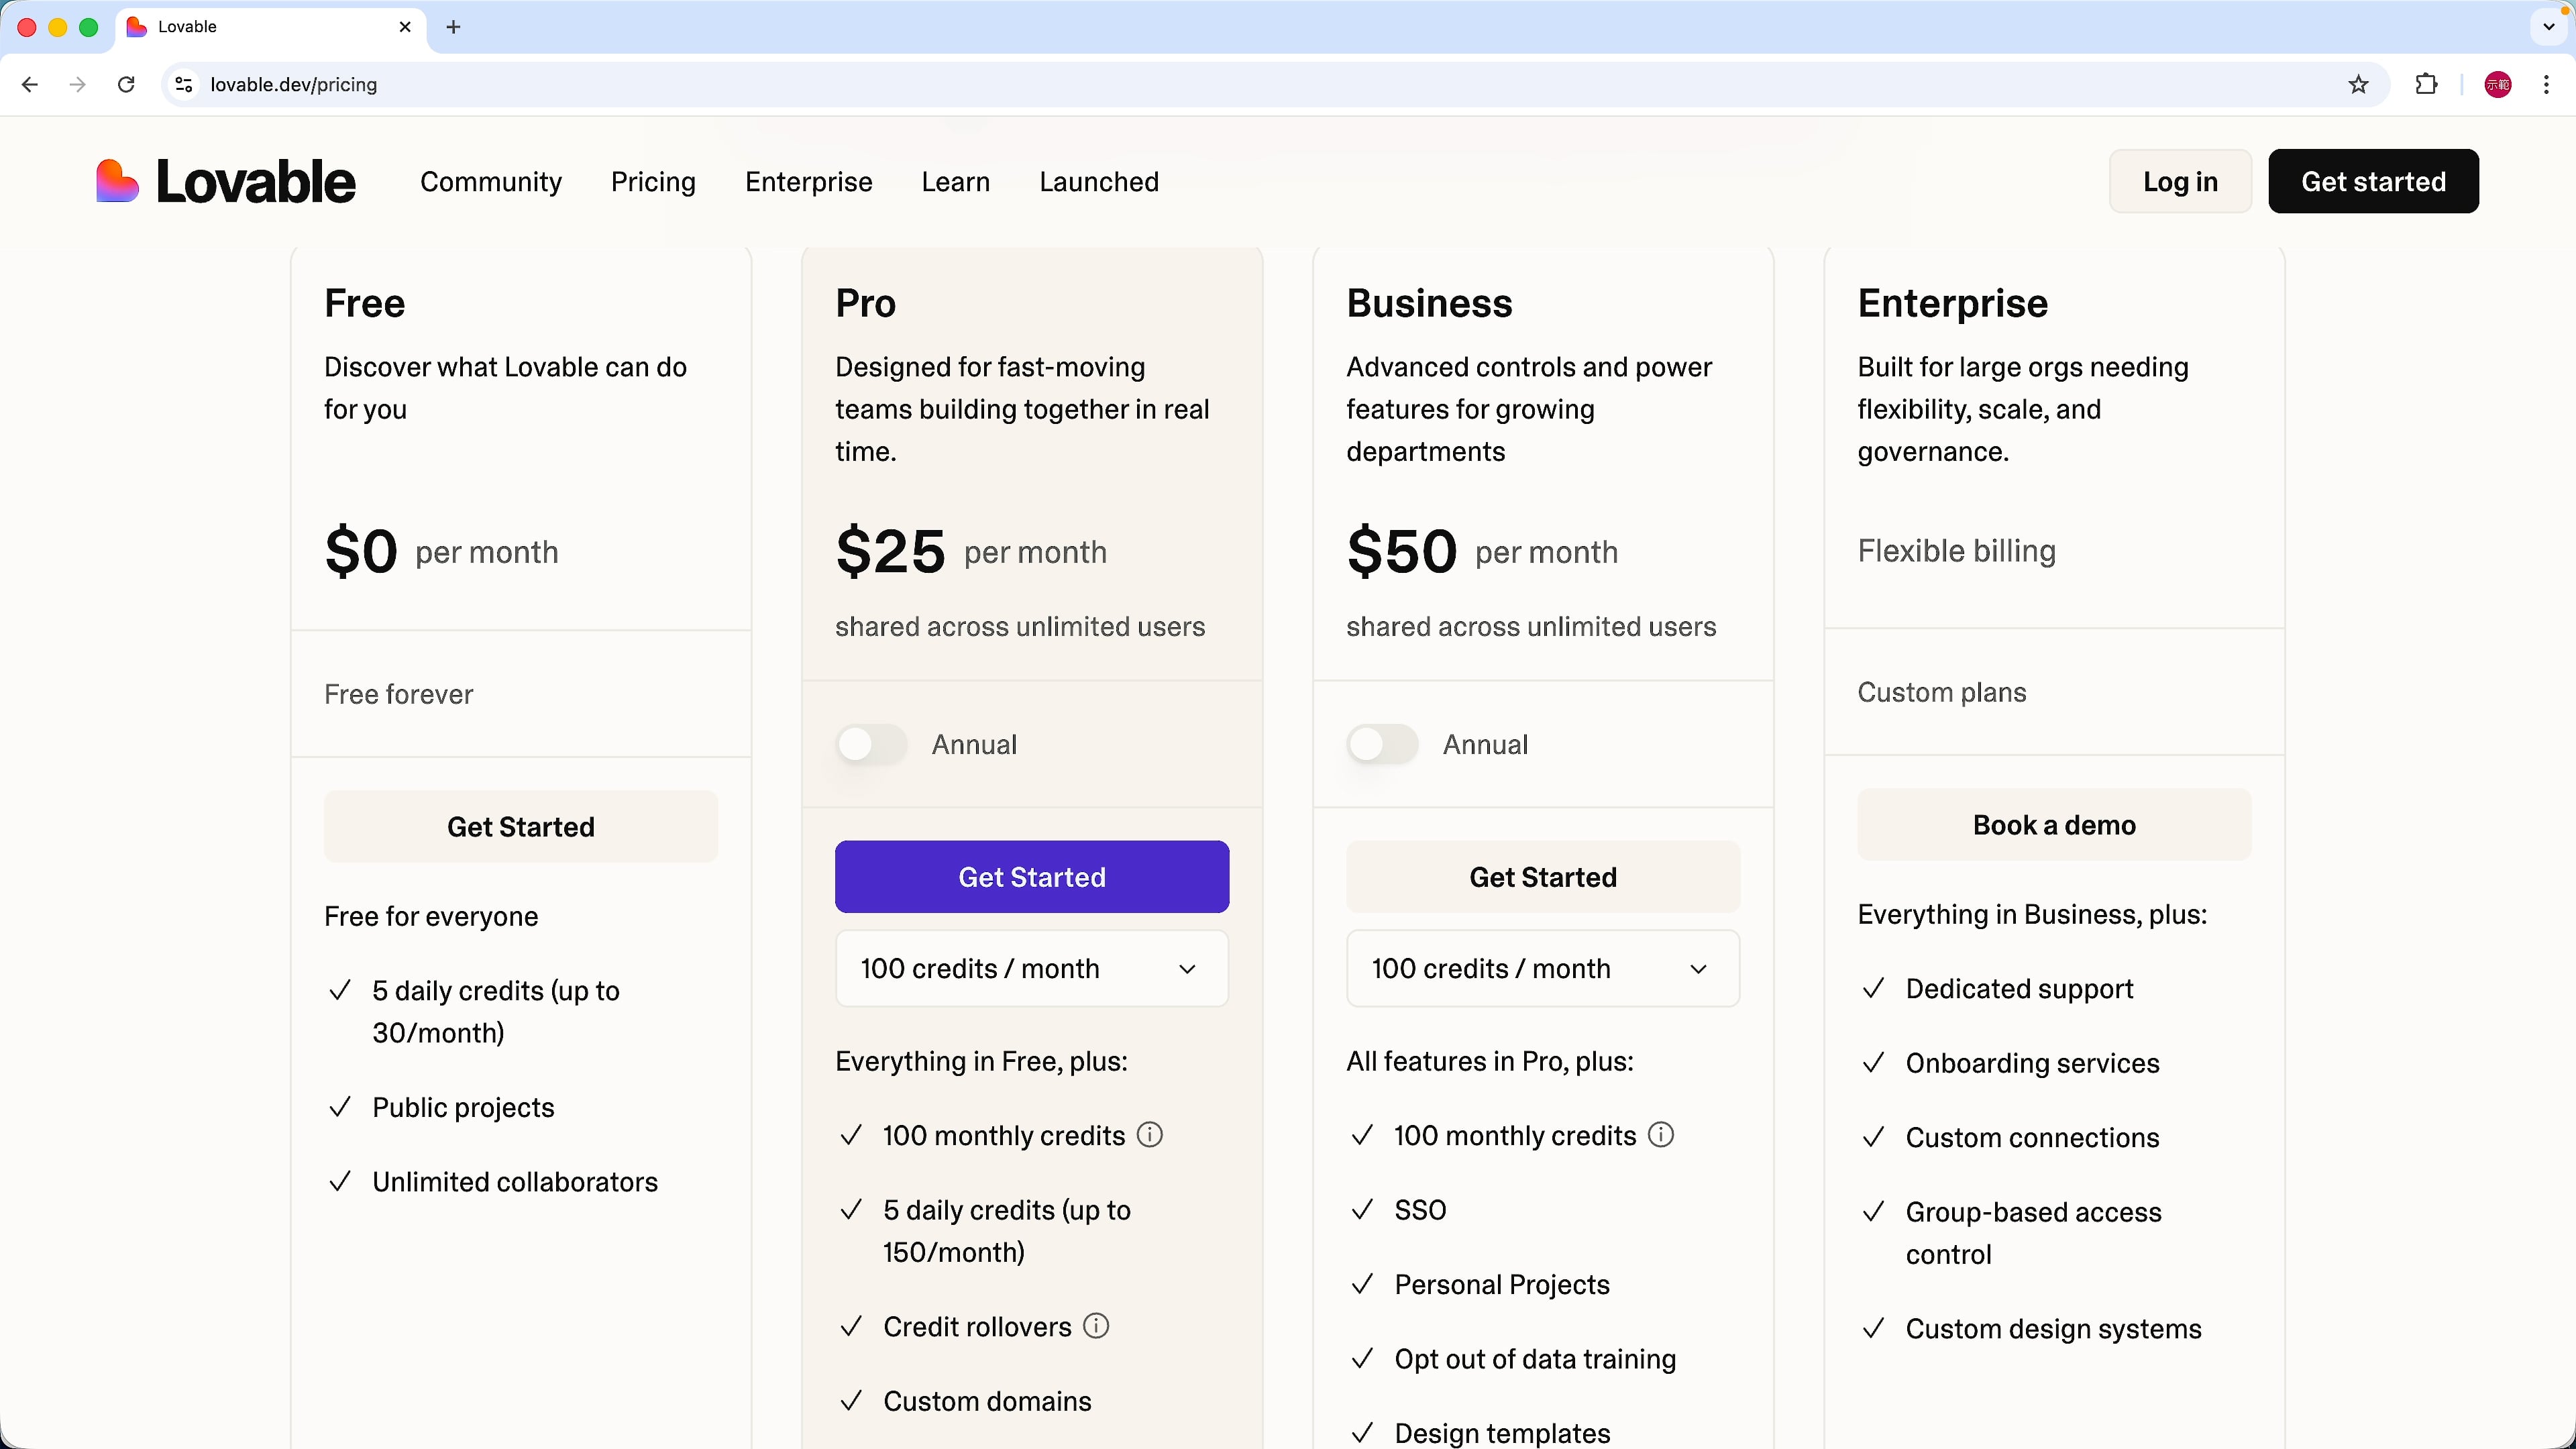Bookmark this page with the star icon
2576x1449 pixels.
2358,84
